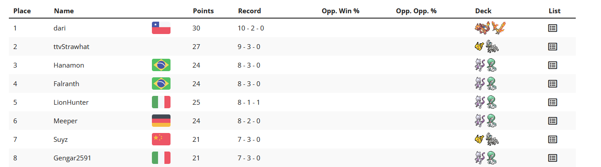
Task: Sort by the Opp. Win % header
Action: 340,11
